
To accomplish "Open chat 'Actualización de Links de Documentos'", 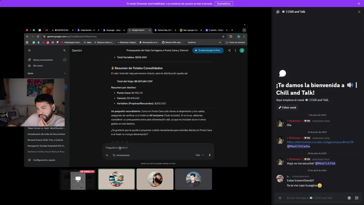I will pos(46,134).
